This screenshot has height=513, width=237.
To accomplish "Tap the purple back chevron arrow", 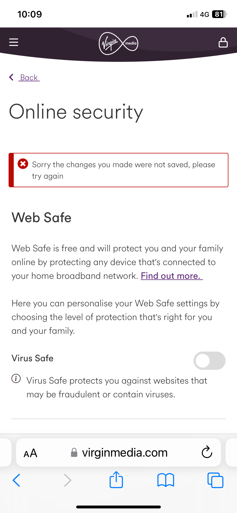I will click(11, 77).
